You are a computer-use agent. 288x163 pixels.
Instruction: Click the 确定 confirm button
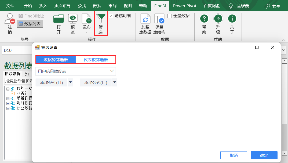pos(264,155)
